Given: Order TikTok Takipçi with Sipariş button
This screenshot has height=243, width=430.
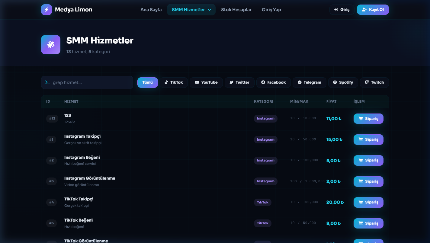Looking at the screenshot, I should 368,202.
